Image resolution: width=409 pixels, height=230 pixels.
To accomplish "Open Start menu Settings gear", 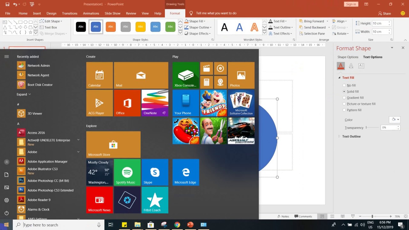I will (x=6, y=200).
